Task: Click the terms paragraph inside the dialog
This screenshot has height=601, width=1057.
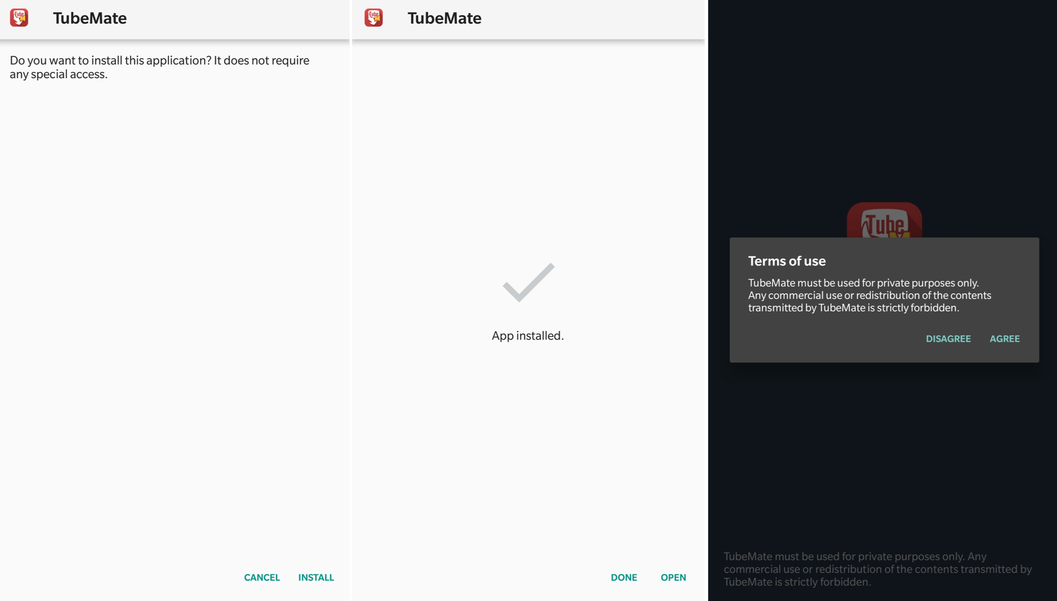Action: [x=870, y=295]
